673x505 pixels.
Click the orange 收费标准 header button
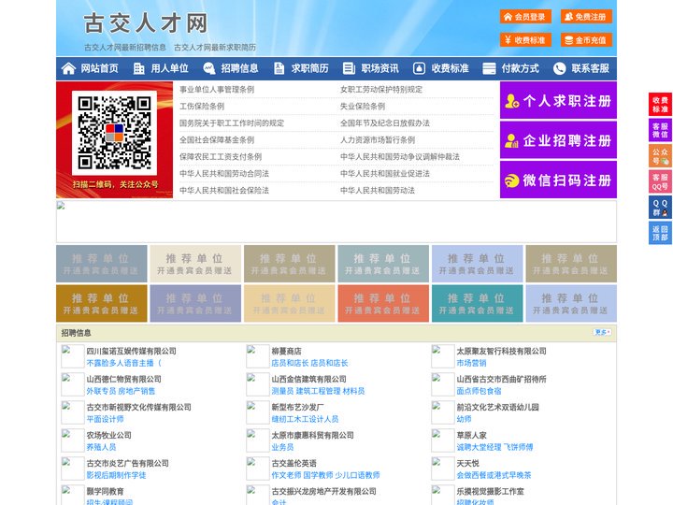click(x=525, y=40)
